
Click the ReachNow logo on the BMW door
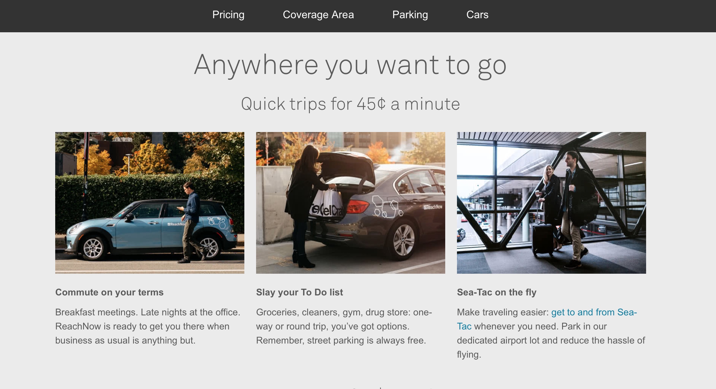click(433, 207)
